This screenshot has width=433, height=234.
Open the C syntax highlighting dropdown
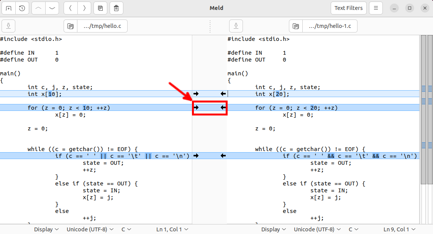pos(126,229)
